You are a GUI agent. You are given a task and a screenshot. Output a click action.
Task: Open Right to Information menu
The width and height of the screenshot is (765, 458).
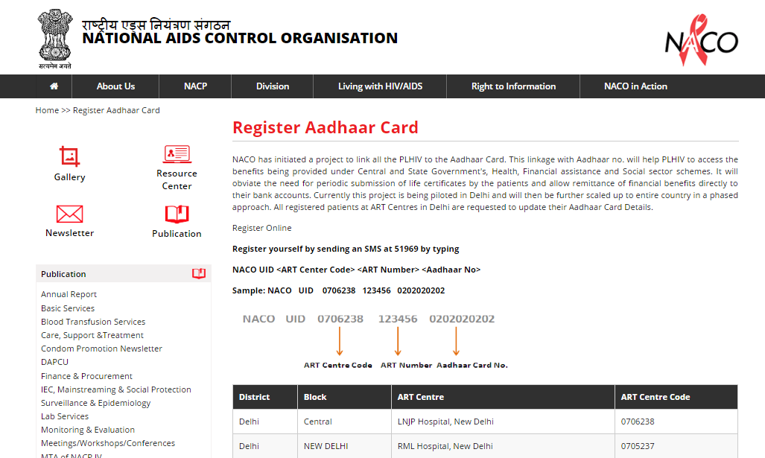click(x=513, y=86)
